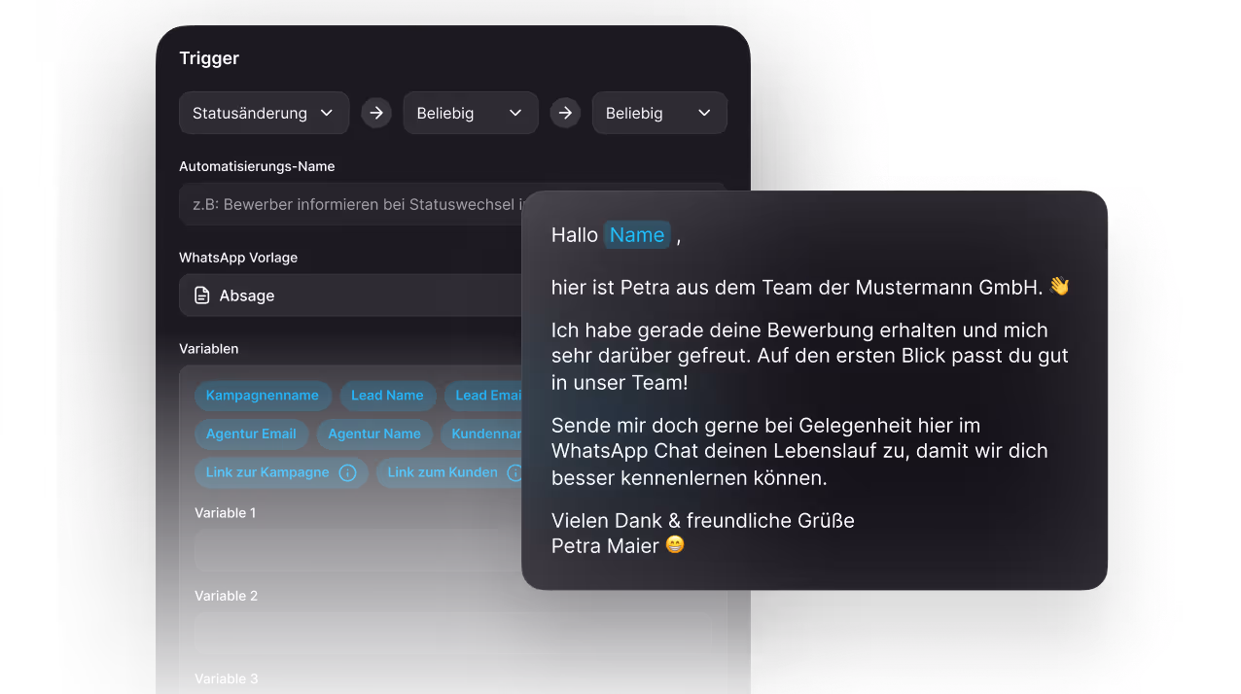Insert the Lead Email variable
This screenshot has height=694, width=1241.
[486, 396]
